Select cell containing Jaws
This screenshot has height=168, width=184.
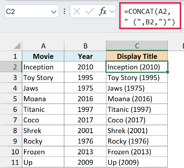(x=43, y=88)
